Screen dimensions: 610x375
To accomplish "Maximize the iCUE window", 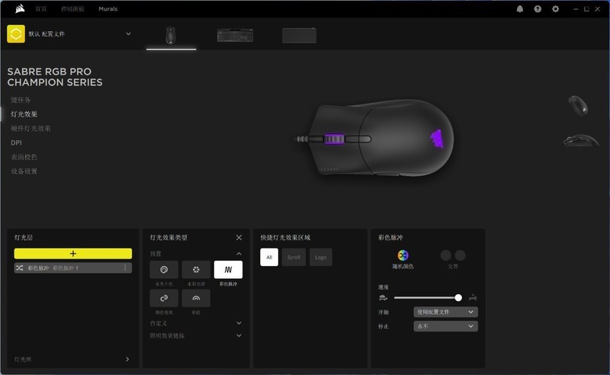I will (x=586, y=9).
